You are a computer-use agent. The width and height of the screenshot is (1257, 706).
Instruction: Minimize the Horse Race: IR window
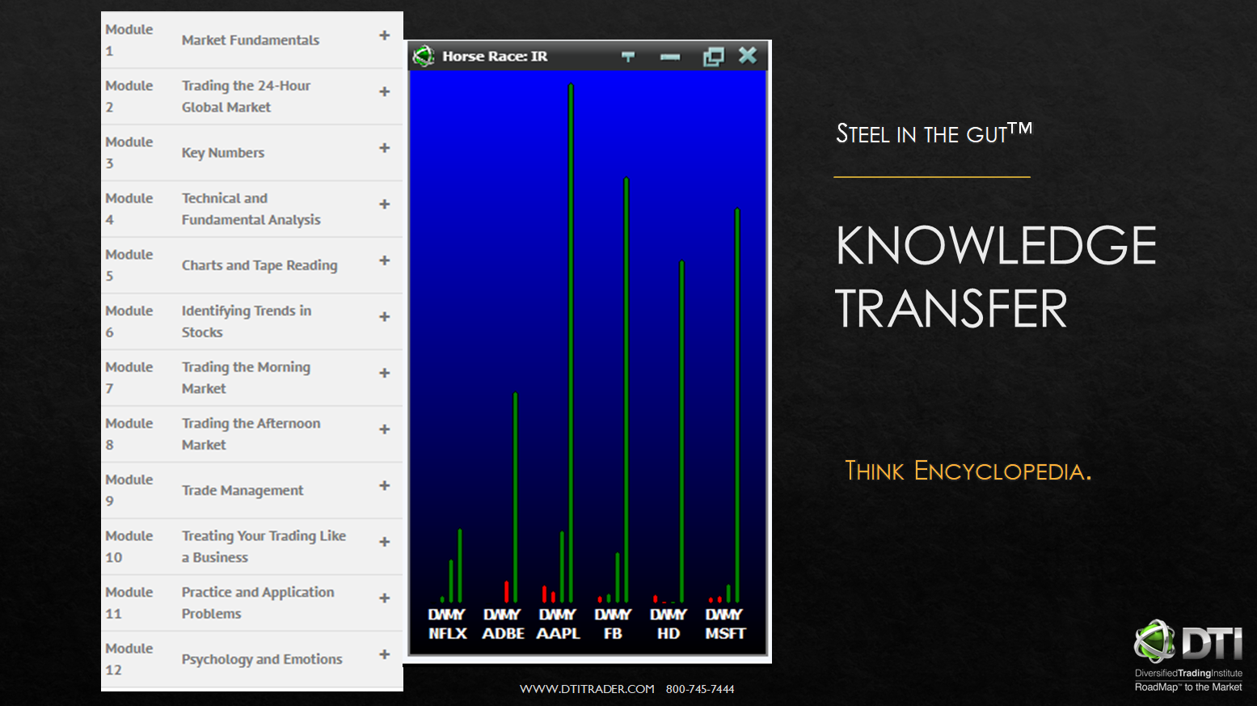coord(670,56)
